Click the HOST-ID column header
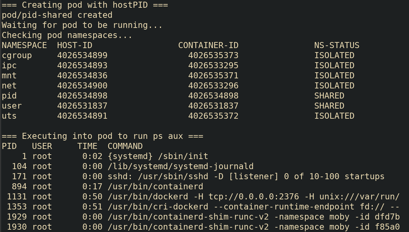Screen dimensions: 409x232 pos(75,45)
